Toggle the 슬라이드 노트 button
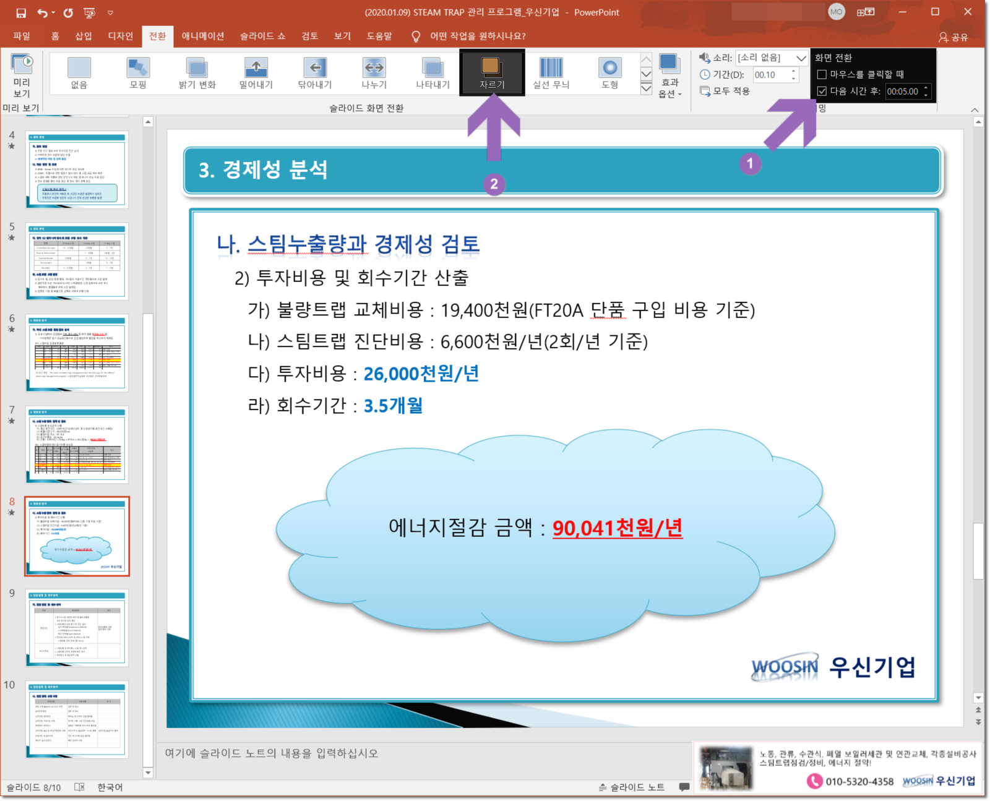The height and width of the screenshot is (801, 990). point(631,787)
